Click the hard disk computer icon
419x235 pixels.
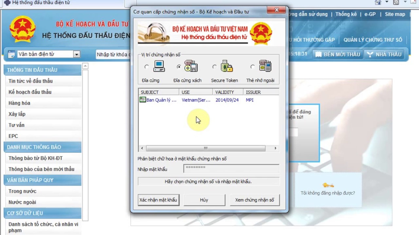click(x=159, y=66)
